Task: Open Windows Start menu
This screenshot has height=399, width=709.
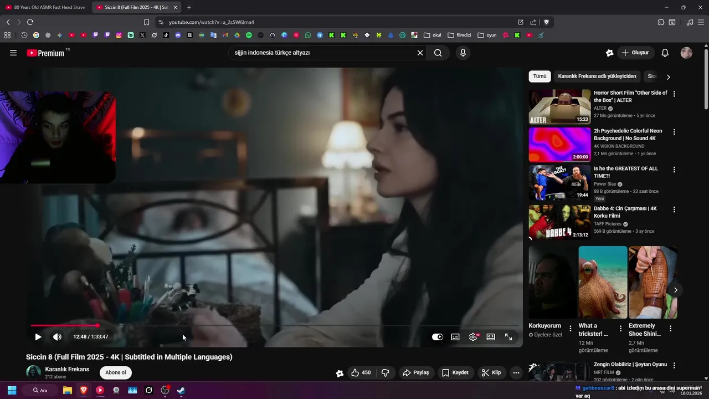Action: [x=12, y=390]
